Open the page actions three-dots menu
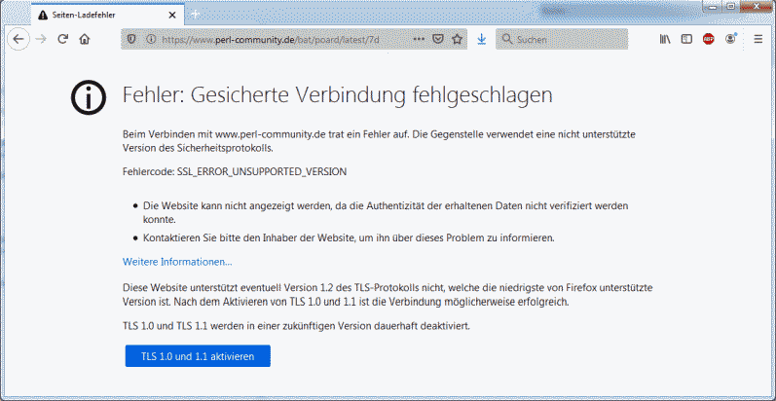This screenshot has width=776, height=401. (419, 39)
